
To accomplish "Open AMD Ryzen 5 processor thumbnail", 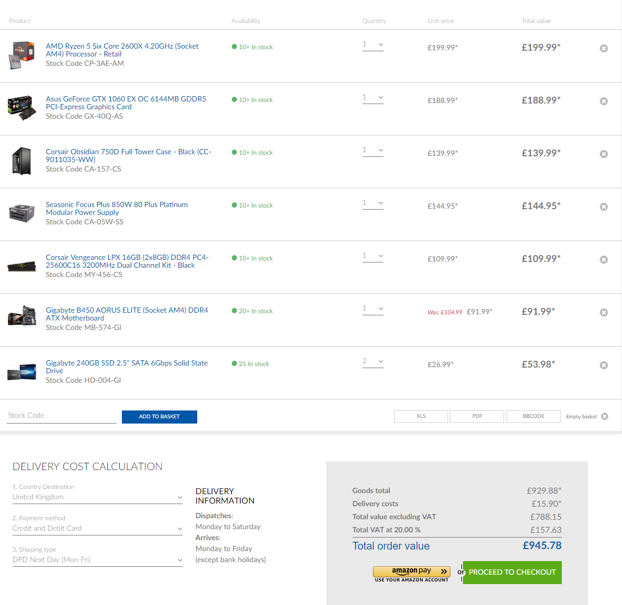I will pos(22,55).
